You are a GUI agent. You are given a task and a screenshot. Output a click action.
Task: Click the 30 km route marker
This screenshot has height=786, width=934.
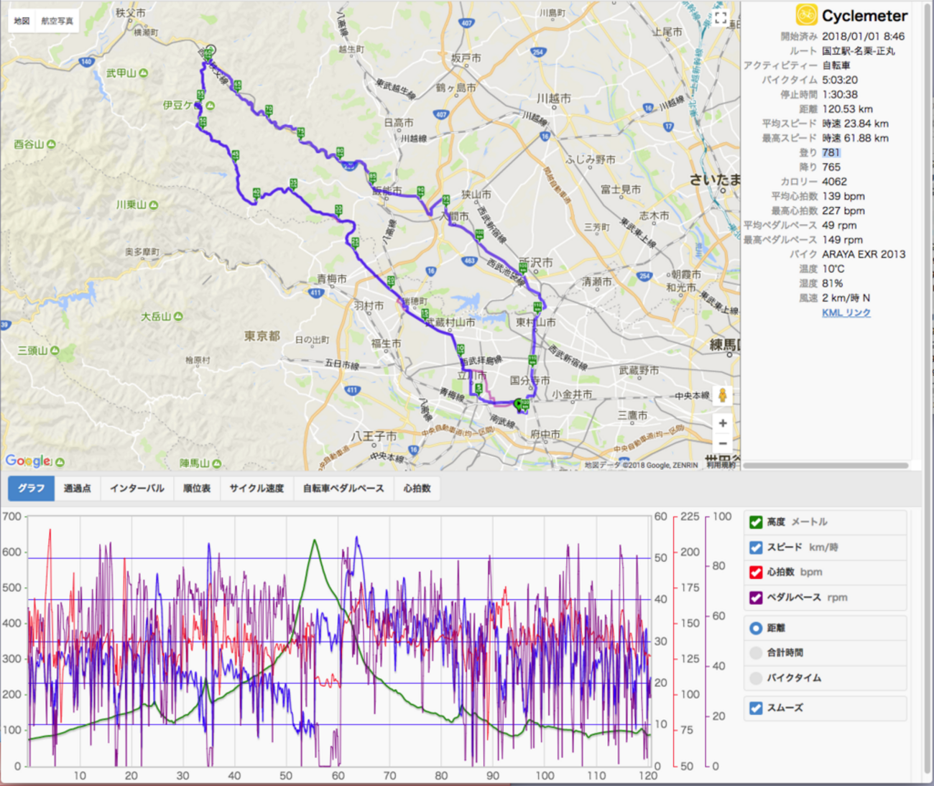tap(338, 210)
